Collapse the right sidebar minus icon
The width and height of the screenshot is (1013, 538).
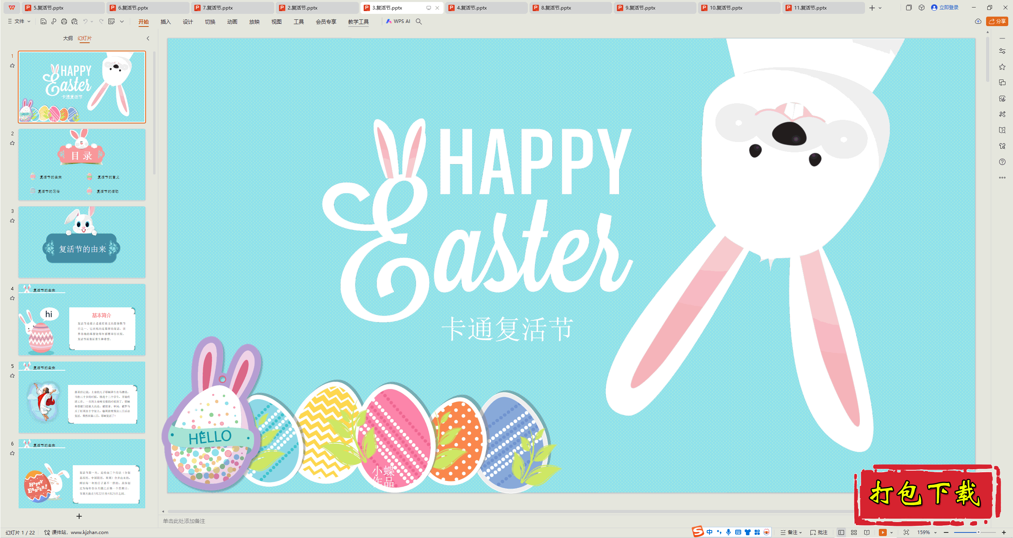[x=1002, y=38]
